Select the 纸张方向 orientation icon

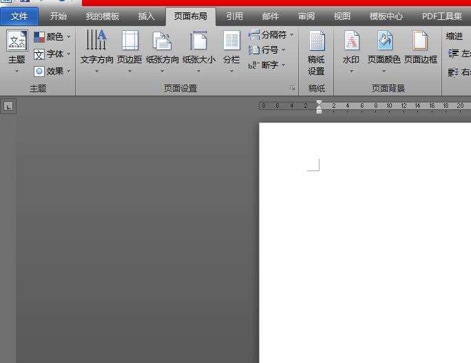(x=162, y=41)
